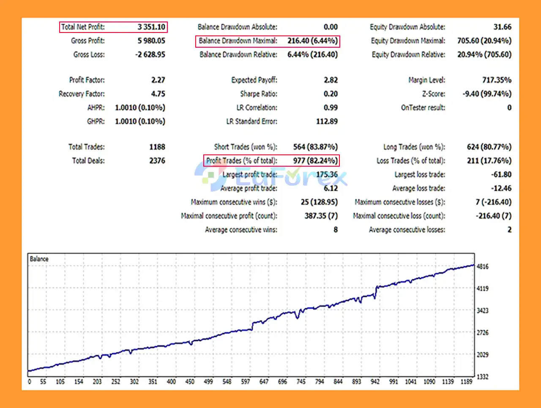Click the Profit Factor value 2.27
Viewport: 541px width, 408px height.
point(158,80)
